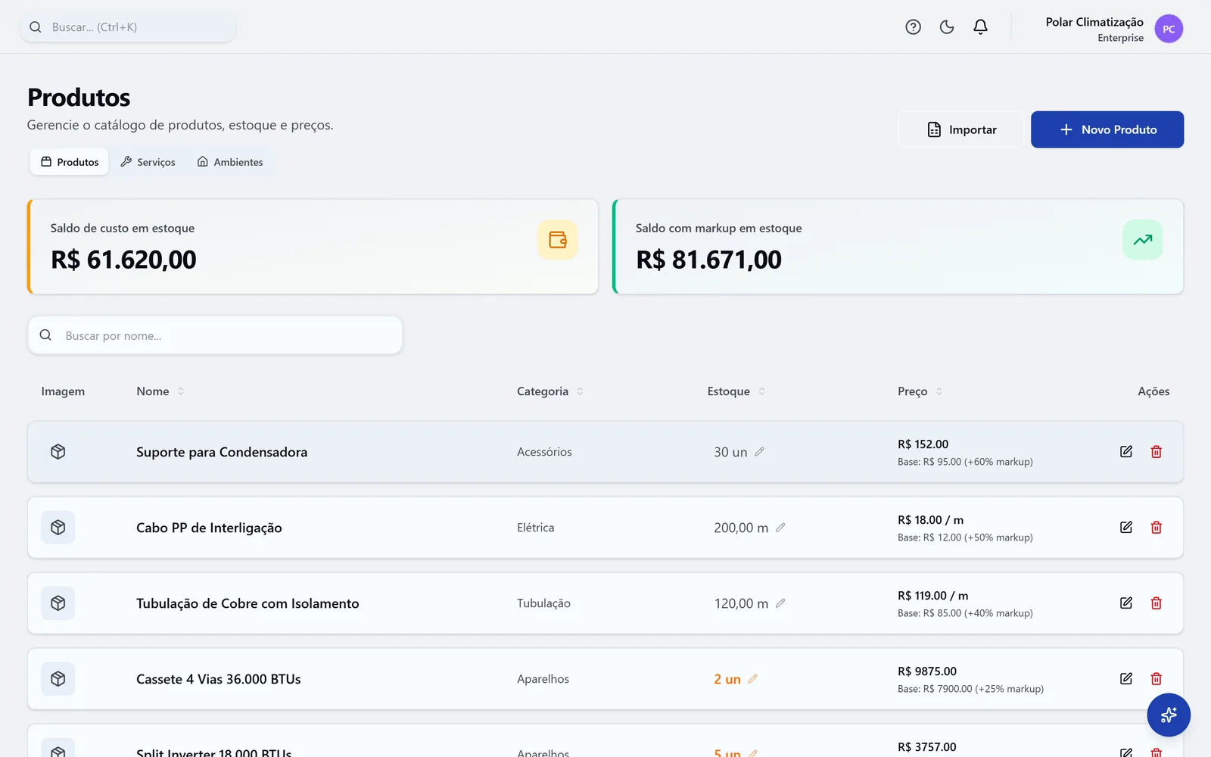
Task: Click the Importar button
Action: 961,129
